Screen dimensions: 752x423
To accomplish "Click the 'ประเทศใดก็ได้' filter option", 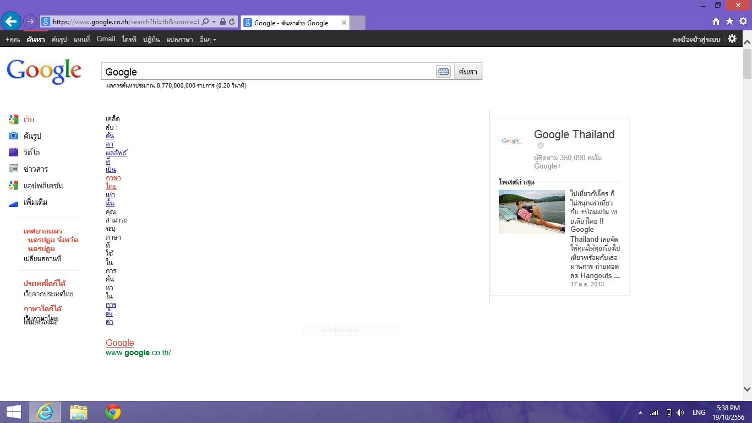I will (45, 284).
